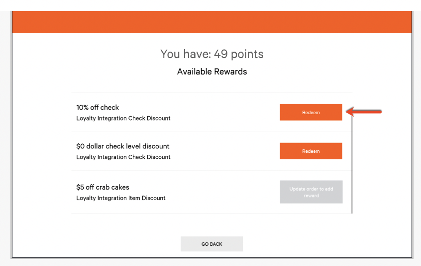Click the gray strip below the rewards panel
Screen dimensions: 421x266
211,263
